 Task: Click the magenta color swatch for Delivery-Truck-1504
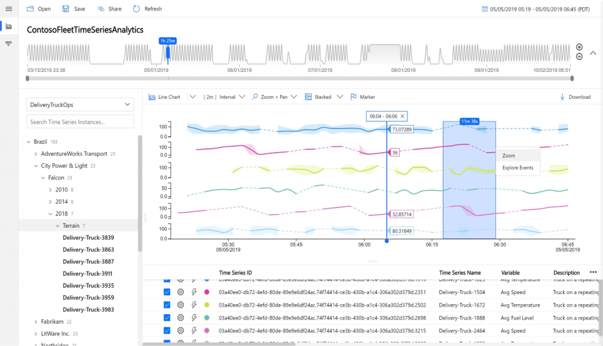(206, 292)
